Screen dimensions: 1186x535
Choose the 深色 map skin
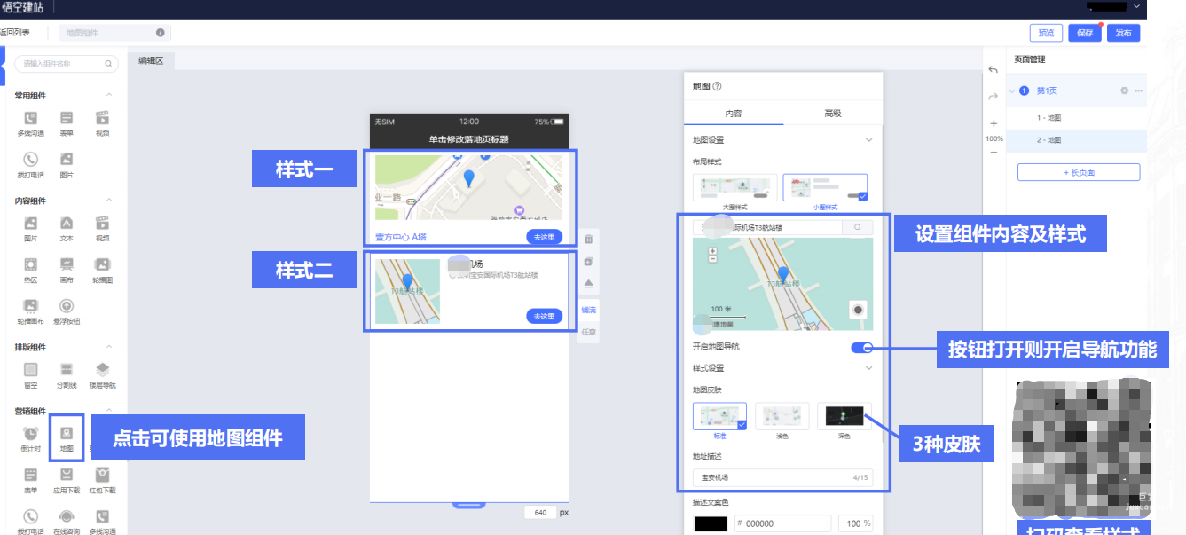[844, 416]
